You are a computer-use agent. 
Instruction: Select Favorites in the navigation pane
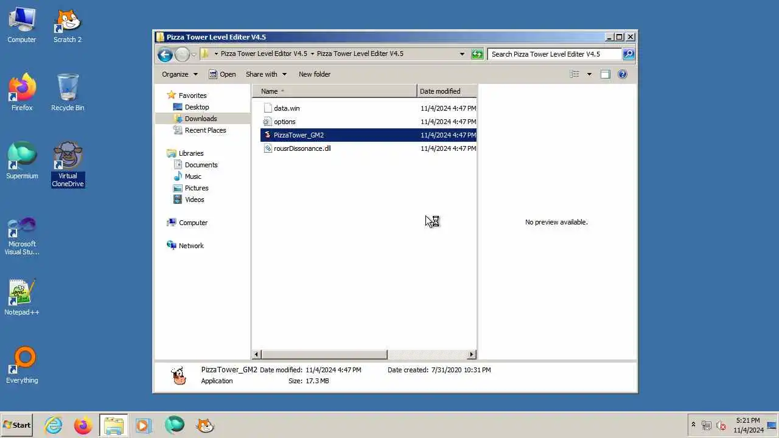192,96
